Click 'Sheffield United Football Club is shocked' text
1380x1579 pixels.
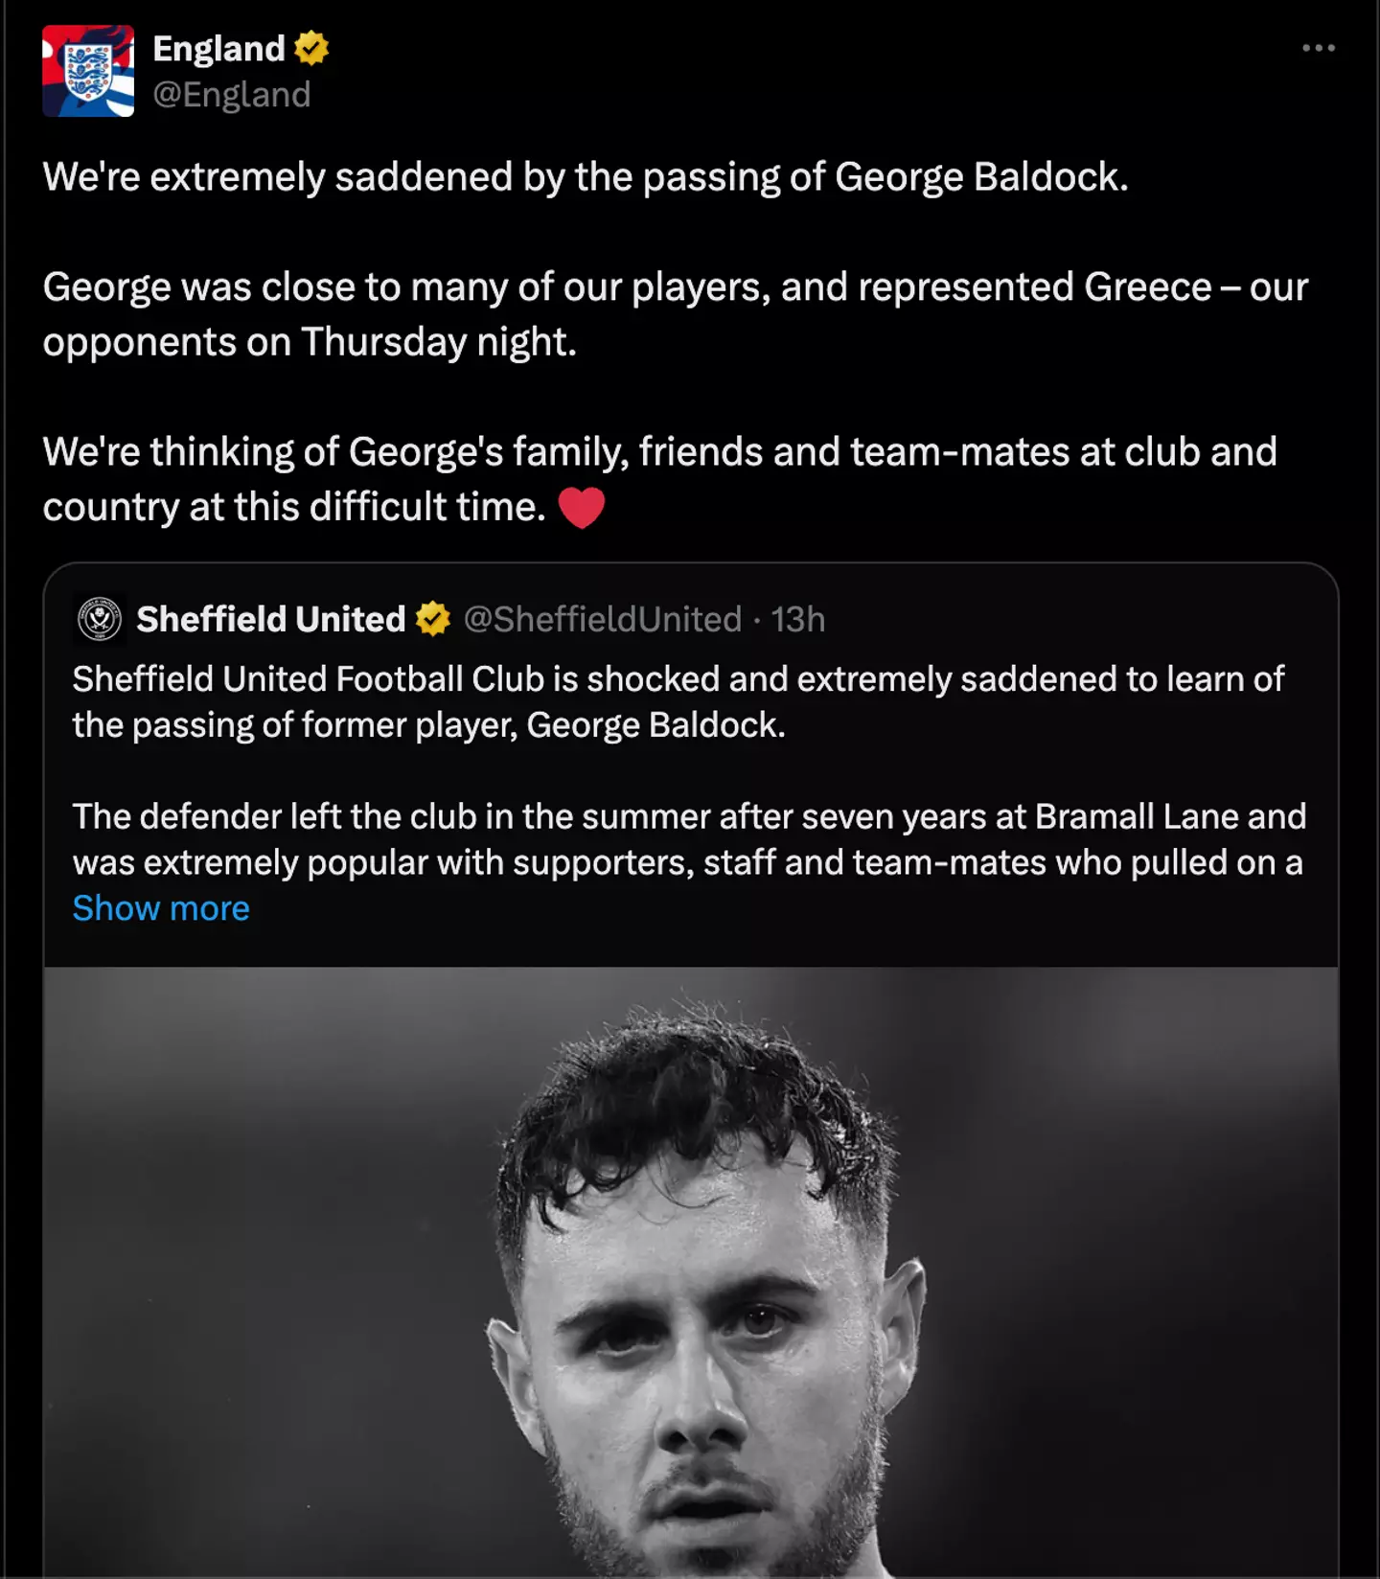pos(678,679)
